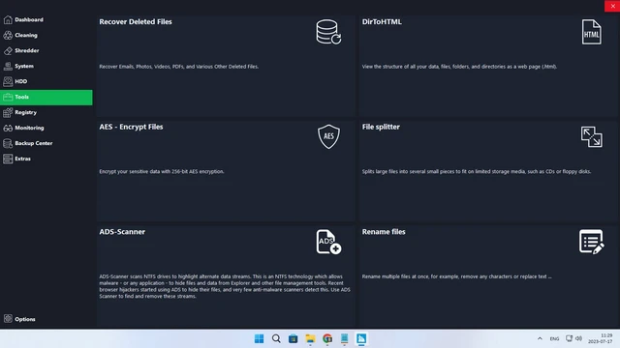
Task: Click 'Recover Emails, Photos, Videos' description
Action: (x=178, y=67)
